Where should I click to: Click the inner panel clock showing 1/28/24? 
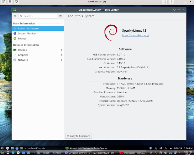[183, 148]
